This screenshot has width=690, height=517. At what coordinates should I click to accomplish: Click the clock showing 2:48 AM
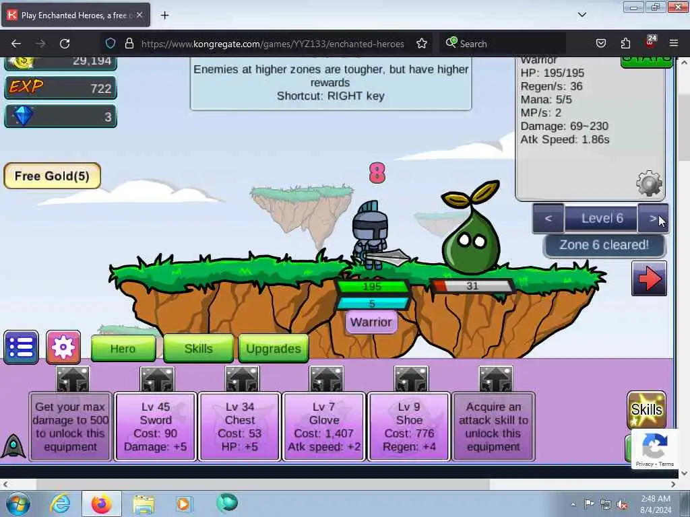pyautogui.click(x=656, y=499)
